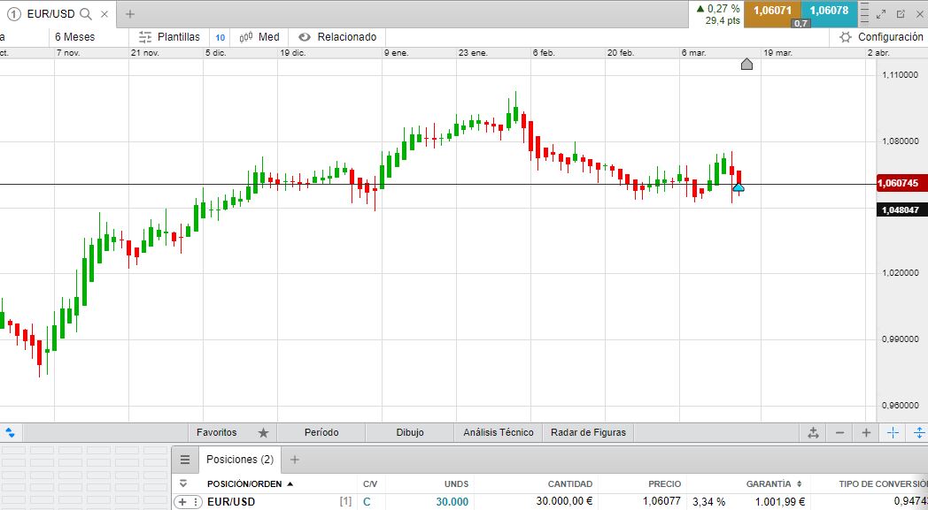Zoom out the chart with minus
The image size is (928, 510).
[839, 432]
